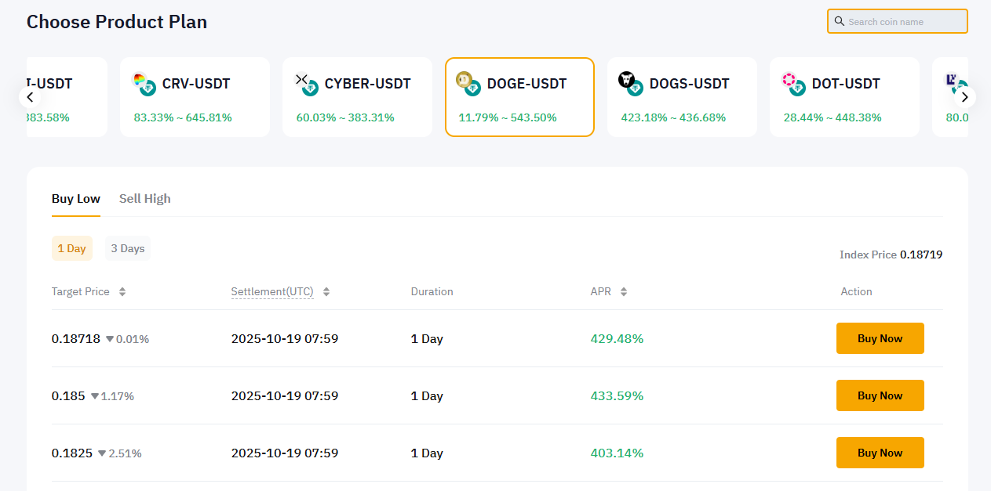Viewport: 991px width, 491px height.
Task: Click the 11.79% ~ 543.50% DOGE range
Action: (508, 118)
